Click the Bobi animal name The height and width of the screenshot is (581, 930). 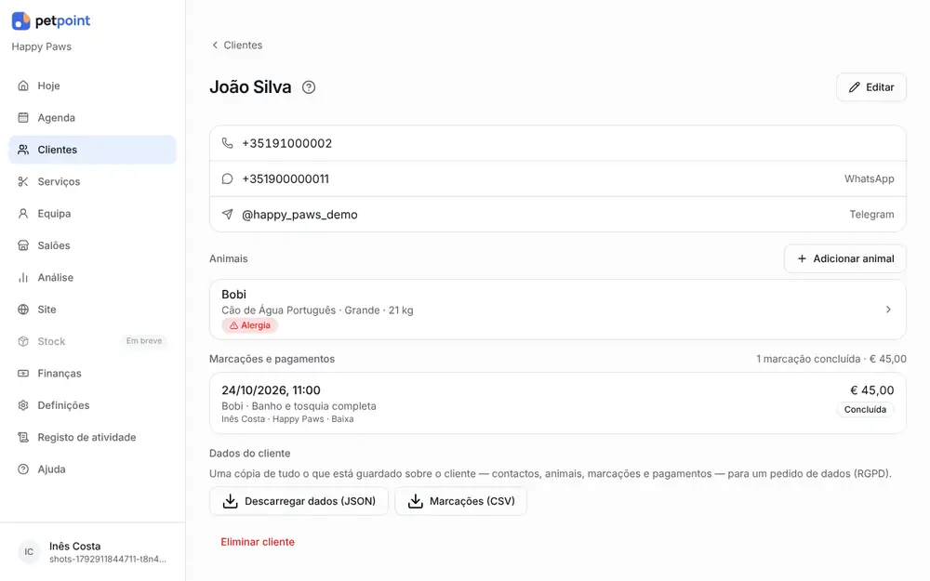233,295
